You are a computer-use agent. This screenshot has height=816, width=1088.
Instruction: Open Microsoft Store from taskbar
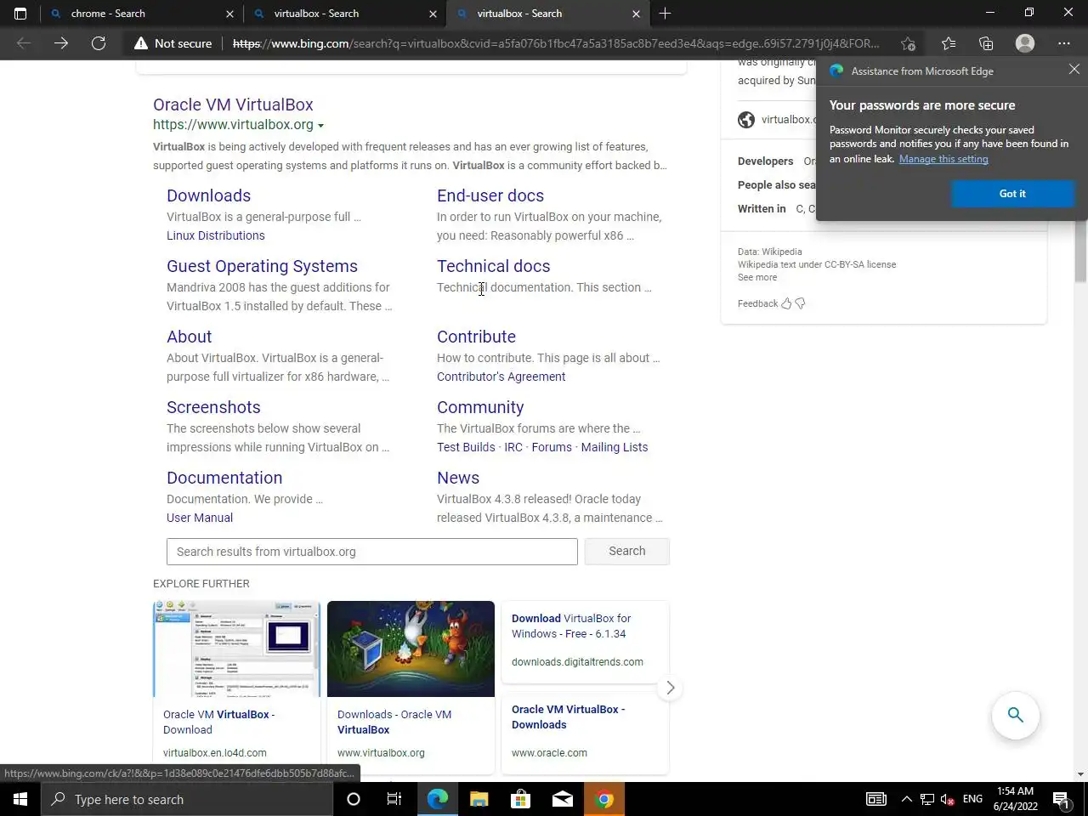tap(520, 799)
